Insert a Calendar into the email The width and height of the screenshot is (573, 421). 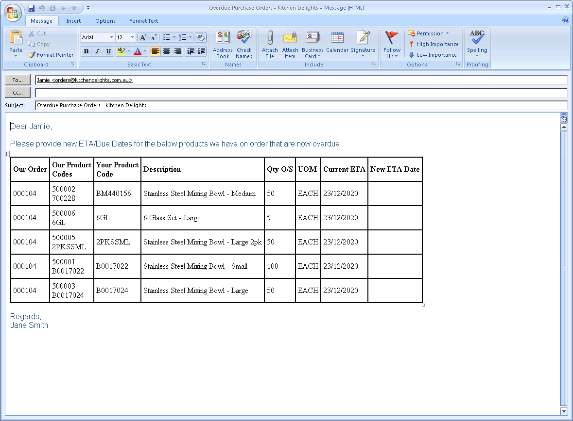click(337, 44)
